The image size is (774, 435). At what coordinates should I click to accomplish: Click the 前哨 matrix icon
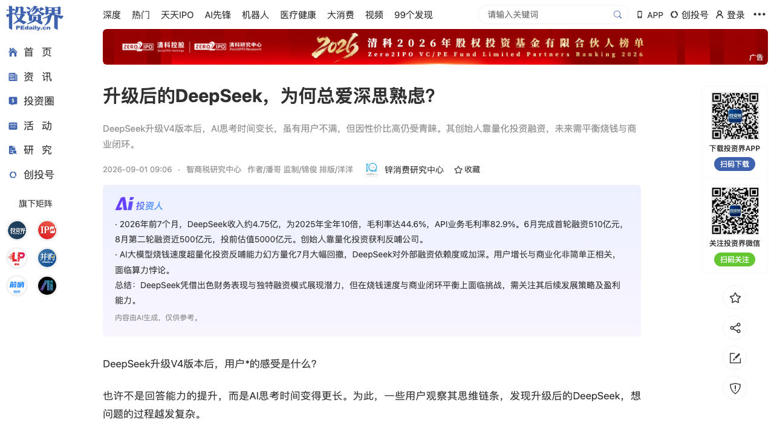tap(17, 286)
